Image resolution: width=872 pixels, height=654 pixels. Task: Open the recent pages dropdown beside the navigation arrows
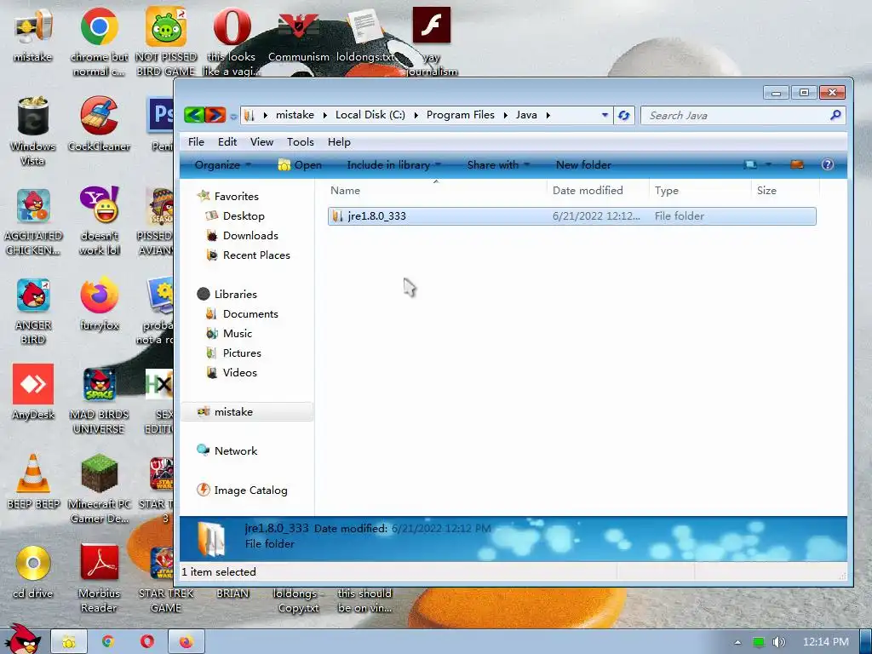[x=233, y=116]
